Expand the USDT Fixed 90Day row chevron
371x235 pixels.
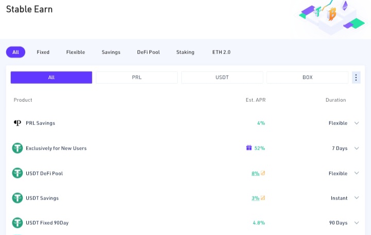(357, 223)
